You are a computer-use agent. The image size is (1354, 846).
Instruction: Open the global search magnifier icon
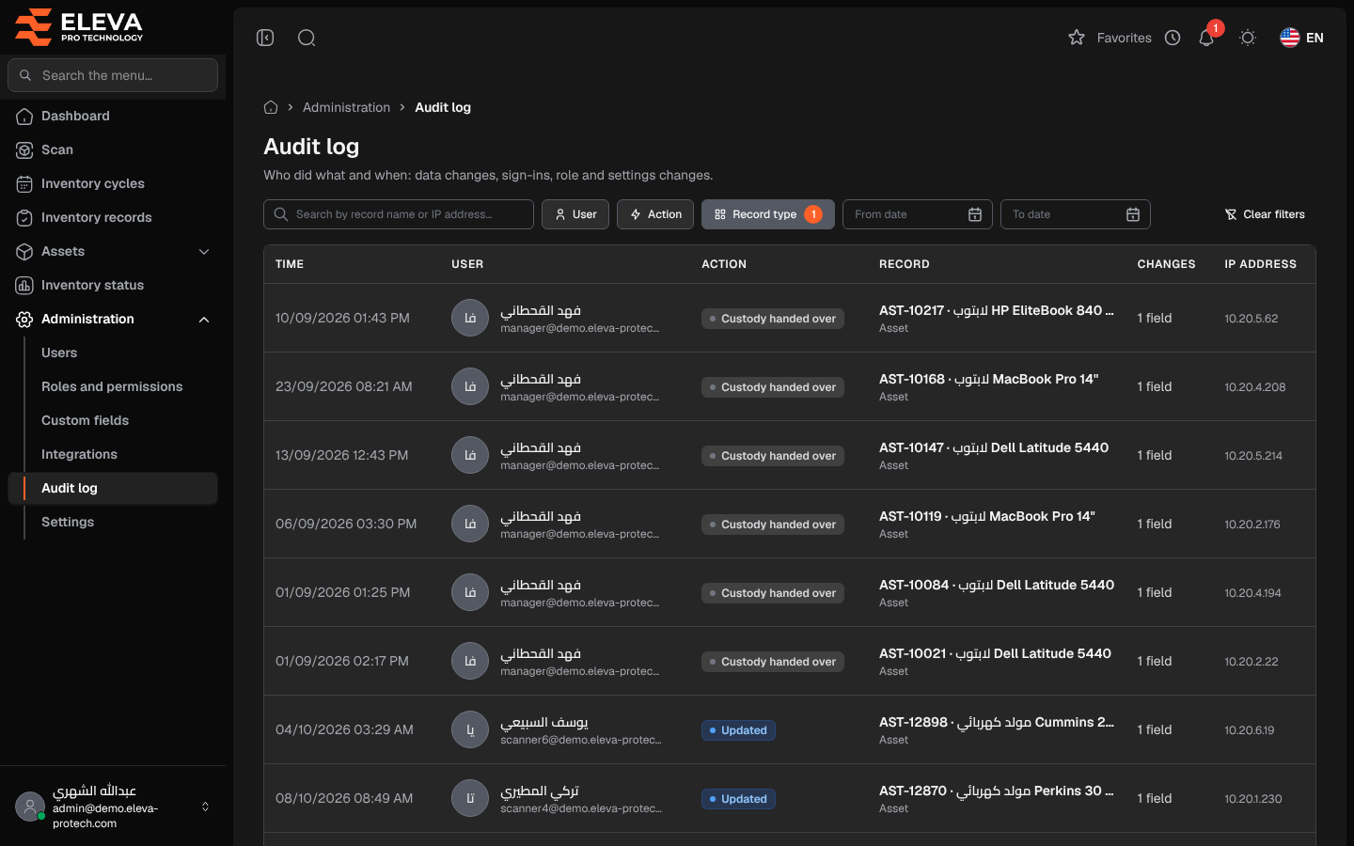[307, 38]
